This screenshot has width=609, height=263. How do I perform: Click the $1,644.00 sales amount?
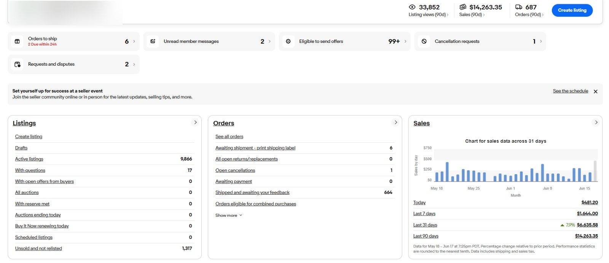587,214
